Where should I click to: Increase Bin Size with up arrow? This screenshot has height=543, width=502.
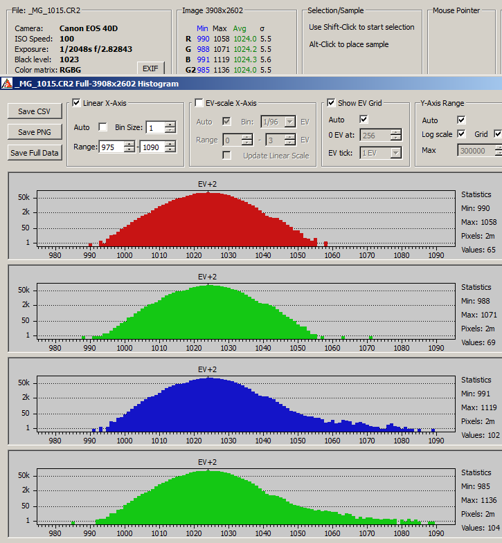(x=171, y=124)
